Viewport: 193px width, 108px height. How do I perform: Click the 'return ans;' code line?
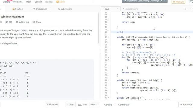click(x=128, y=22)
